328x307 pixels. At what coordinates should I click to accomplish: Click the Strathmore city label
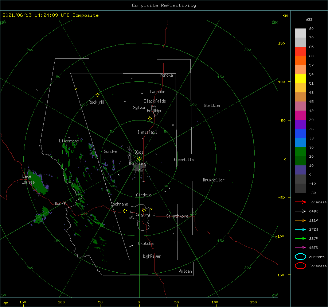click(177, 216)
